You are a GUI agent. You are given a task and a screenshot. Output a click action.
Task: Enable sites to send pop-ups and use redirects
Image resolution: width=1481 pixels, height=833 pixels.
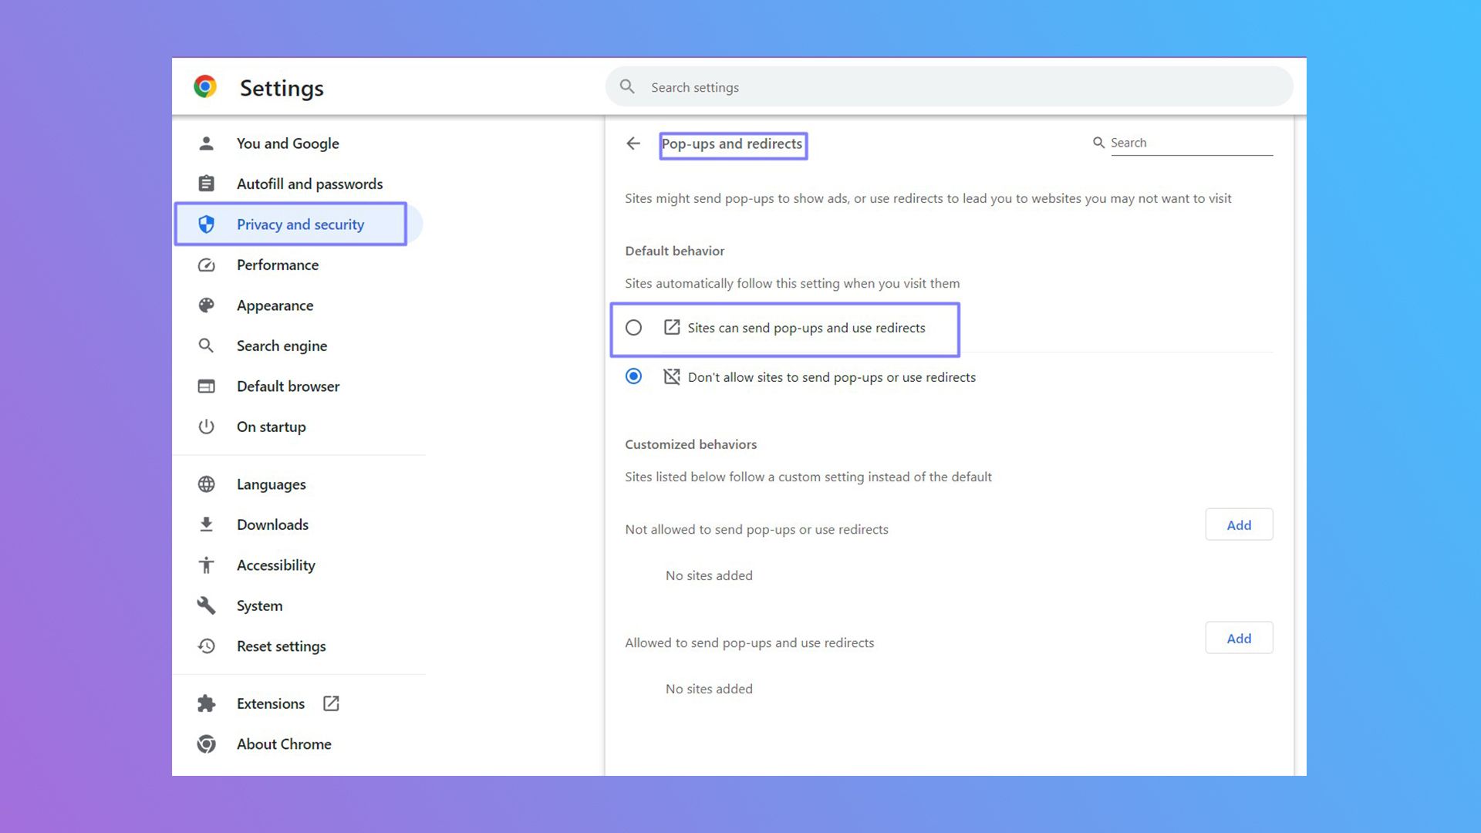(x=633, y=328)
